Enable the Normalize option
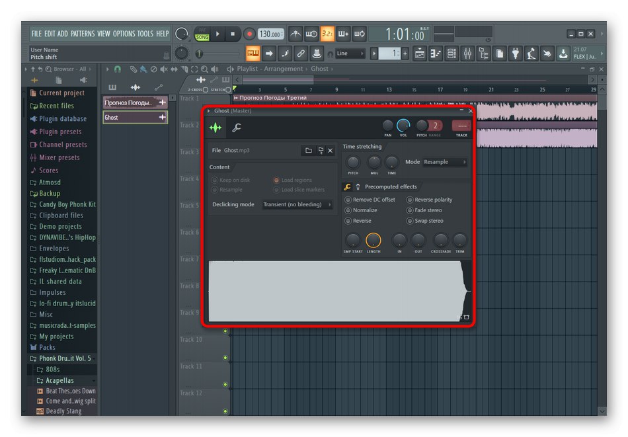 [348, 210]
